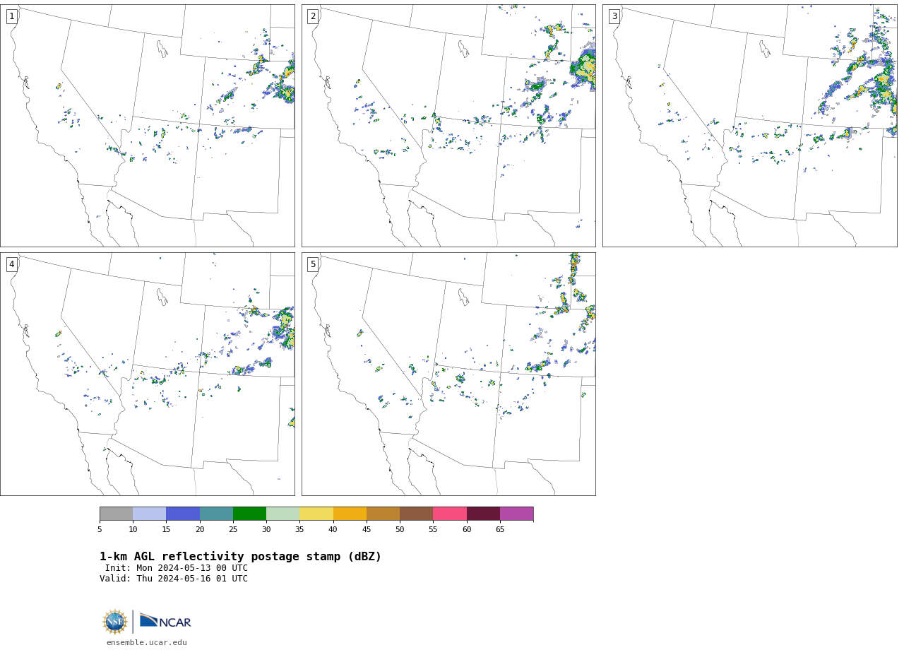Click the panel number label '2'

313,16
